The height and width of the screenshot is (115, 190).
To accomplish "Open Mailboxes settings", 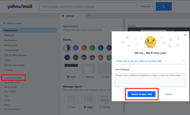I will pyautogui.click(x=9, y=35).
